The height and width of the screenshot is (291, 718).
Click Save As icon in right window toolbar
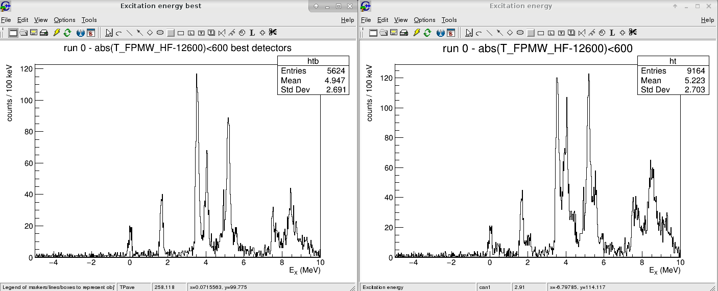[x=394, y=33]
